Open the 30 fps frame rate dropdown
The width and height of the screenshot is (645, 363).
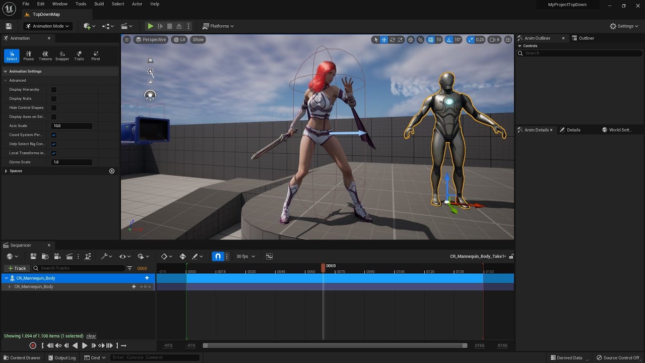tap(245, 256)
